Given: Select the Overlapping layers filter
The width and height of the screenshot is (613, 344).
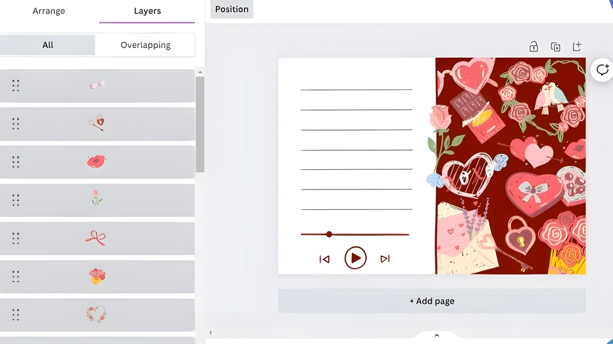Looking at the screenshot, I should pyautogui.click(x=146, y=45).
